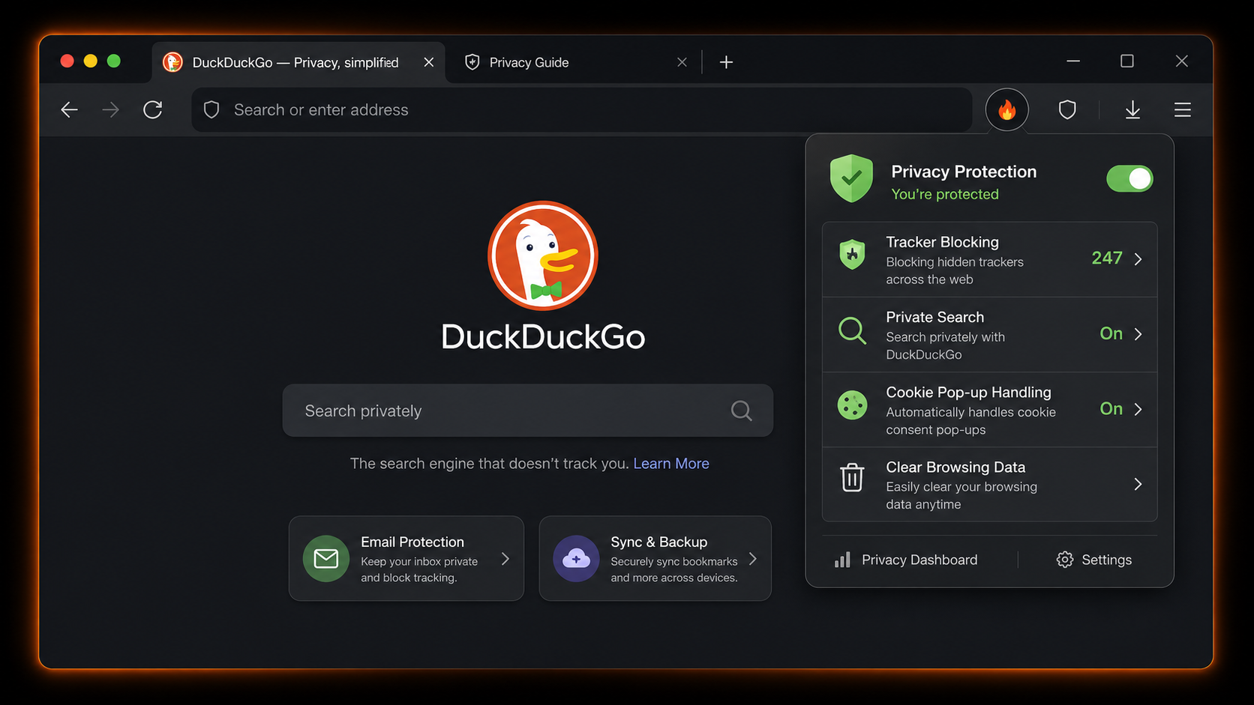The height and width of the screenshot is (705, 1254).
Task: Click the Private Search magnifier icon
Action: pyautogui.click(x=852, y=330)
